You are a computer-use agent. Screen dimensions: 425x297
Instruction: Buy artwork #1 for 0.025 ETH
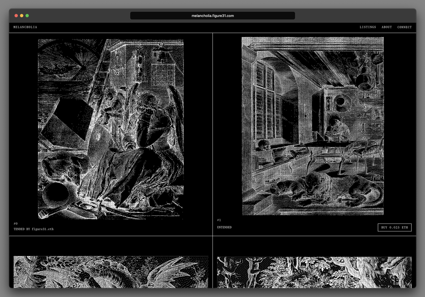click(395, 227)
